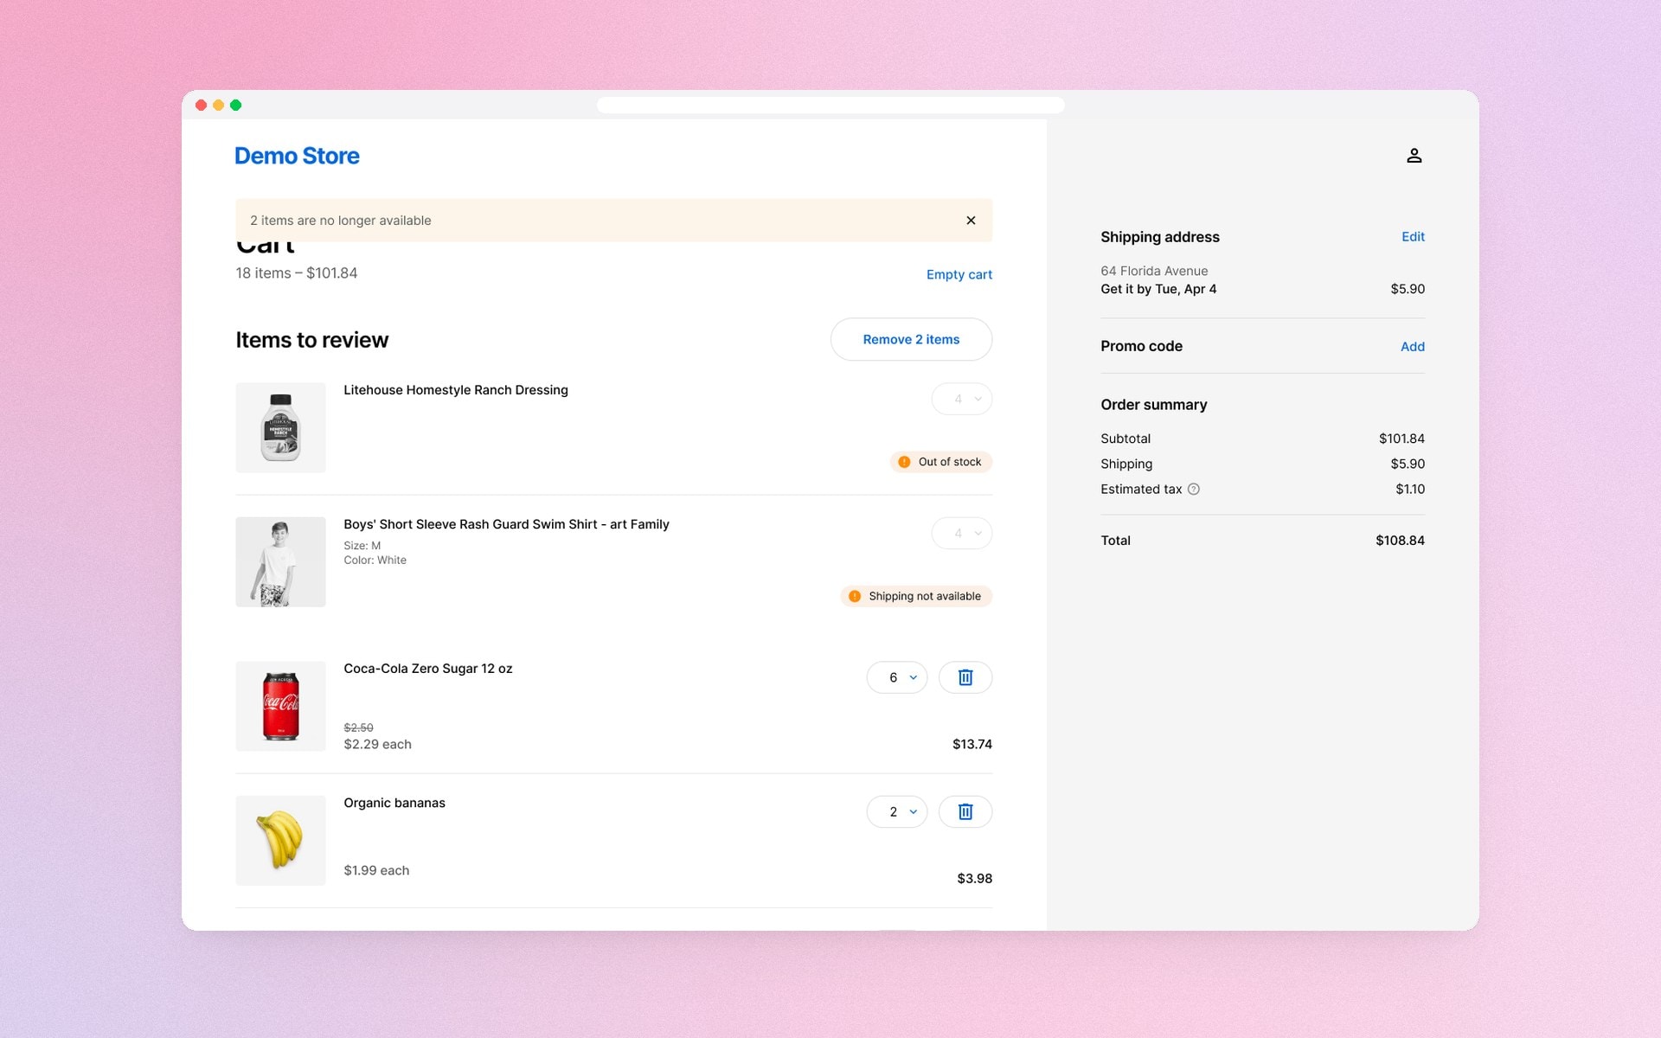
Task: Click the Out of stock warning badge
Action: point(941,462)
